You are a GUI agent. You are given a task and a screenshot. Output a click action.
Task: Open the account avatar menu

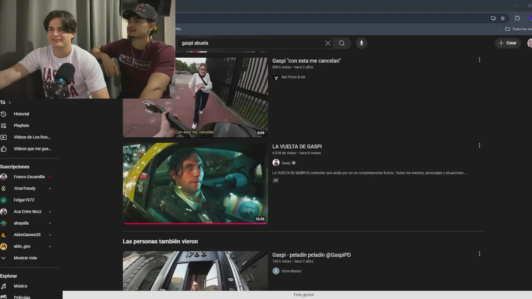coord(530,43)
